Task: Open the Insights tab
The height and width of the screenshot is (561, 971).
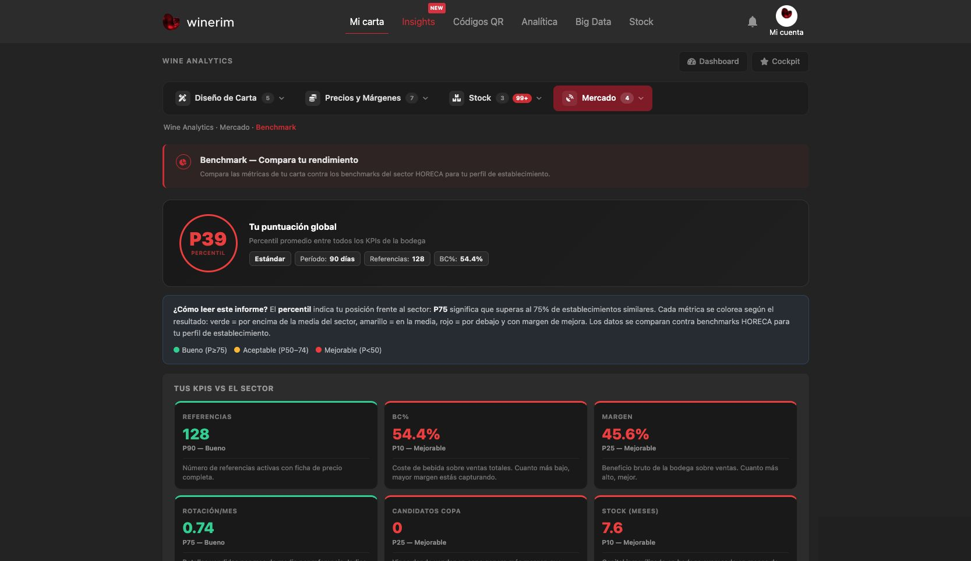Action: 418,22
